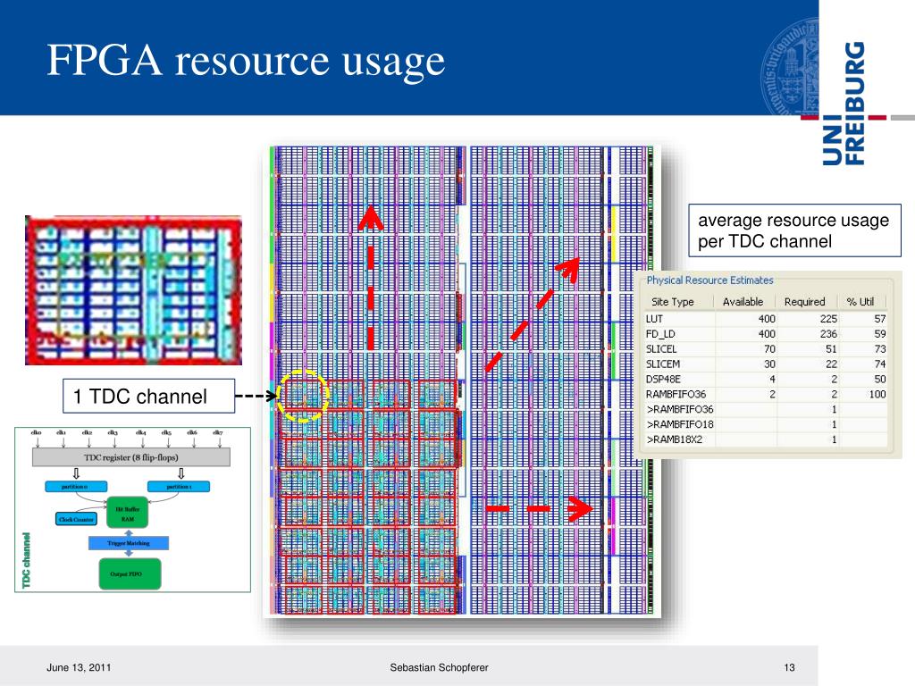Select the 'SLICEM' row name
Screen dimensions: 915x686
662,364
